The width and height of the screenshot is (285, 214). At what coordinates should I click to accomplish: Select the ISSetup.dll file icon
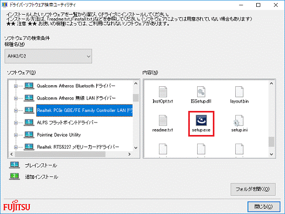[x=201, y=92]
